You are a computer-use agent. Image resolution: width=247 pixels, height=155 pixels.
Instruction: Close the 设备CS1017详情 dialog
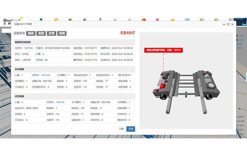click(x=232, y=24)
